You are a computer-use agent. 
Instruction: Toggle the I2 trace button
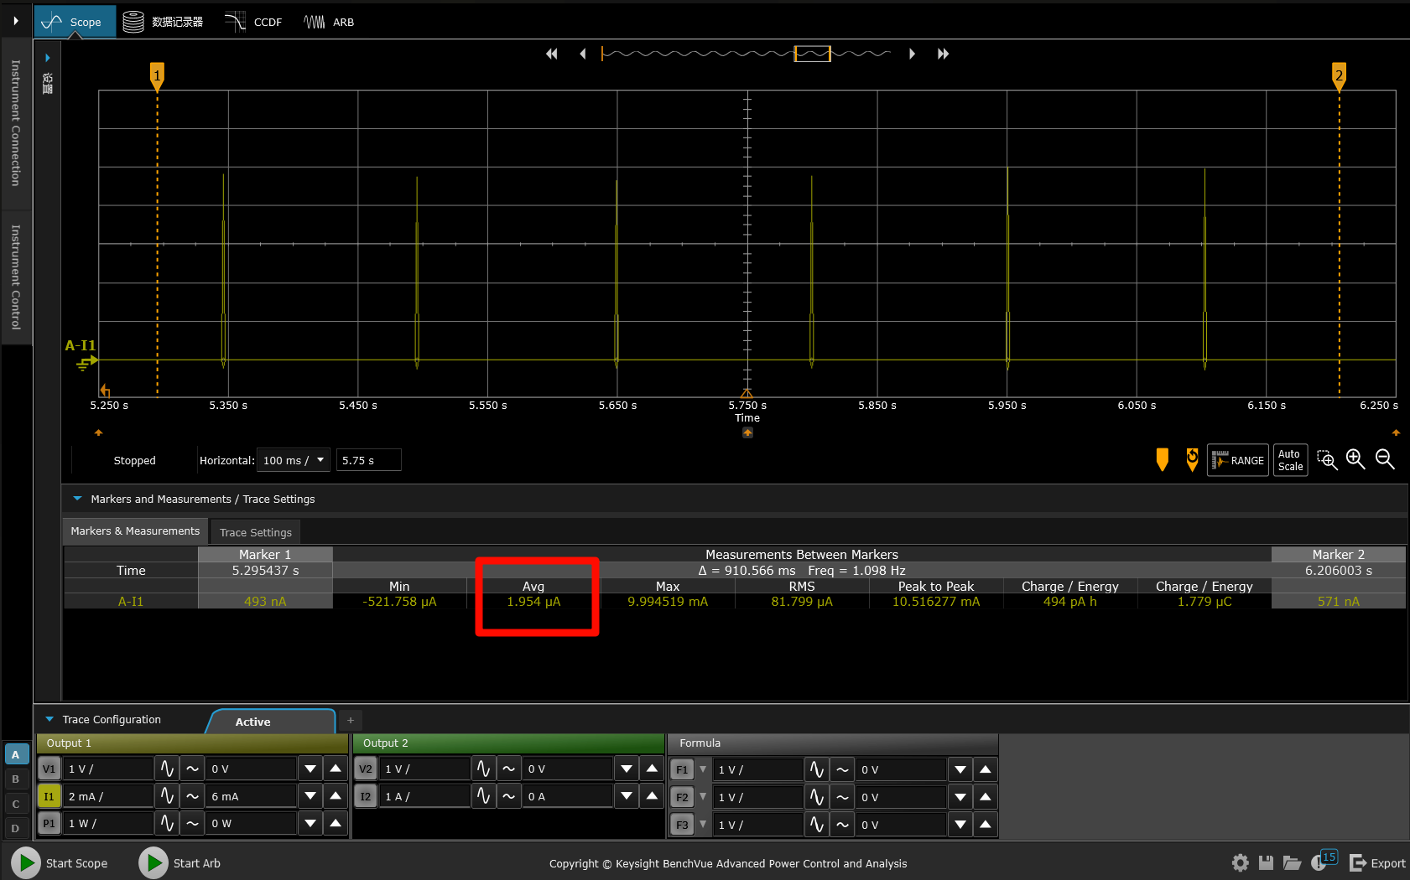coord(366,796)
